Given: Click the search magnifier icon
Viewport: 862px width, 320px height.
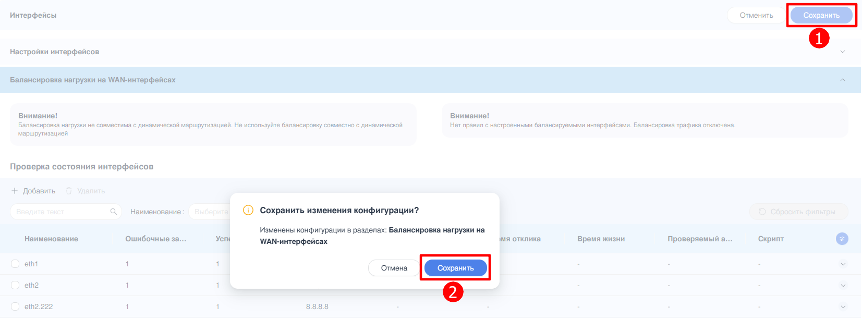Looking at the screenshot, I should [114, 212].
